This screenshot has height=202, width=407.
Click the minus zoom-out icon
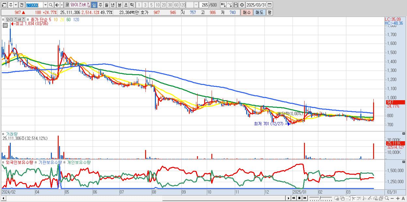pos(392,198)
